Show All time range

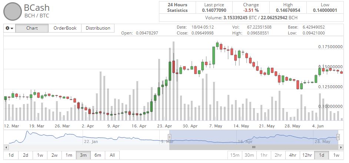112,155
